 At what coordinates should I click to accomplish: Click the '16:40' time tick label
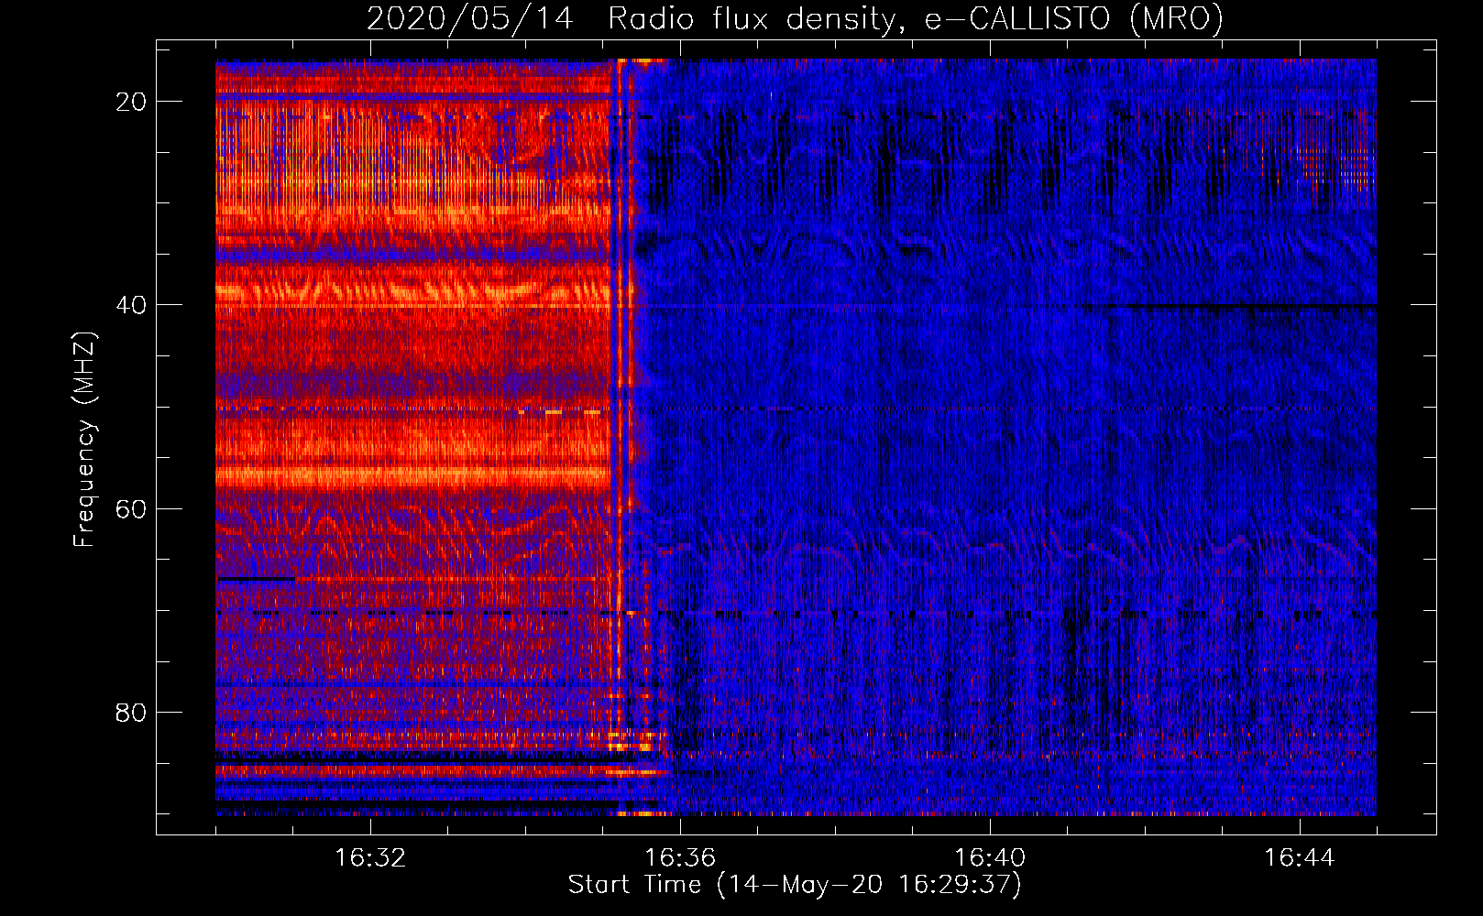click(x=990, y=858)
